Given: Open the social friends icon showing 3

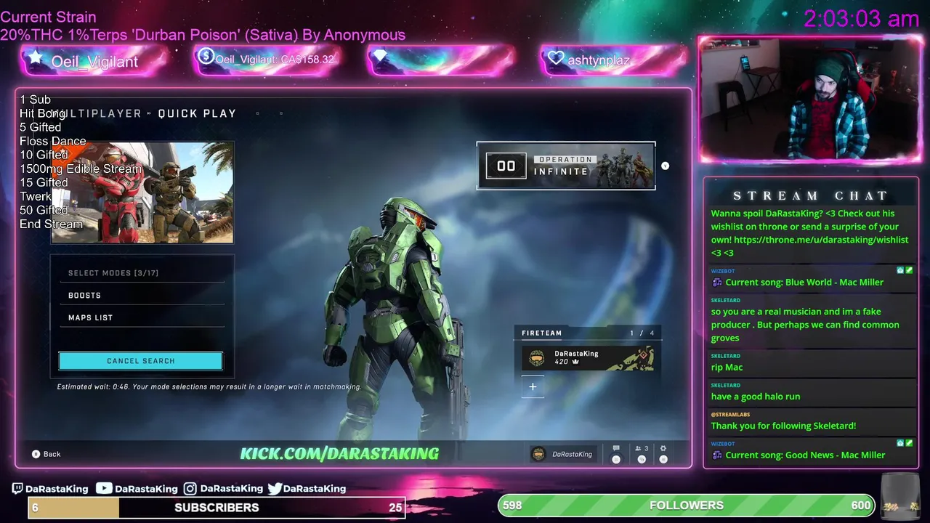Looking at the screenshot, I should tap(642, 449).
